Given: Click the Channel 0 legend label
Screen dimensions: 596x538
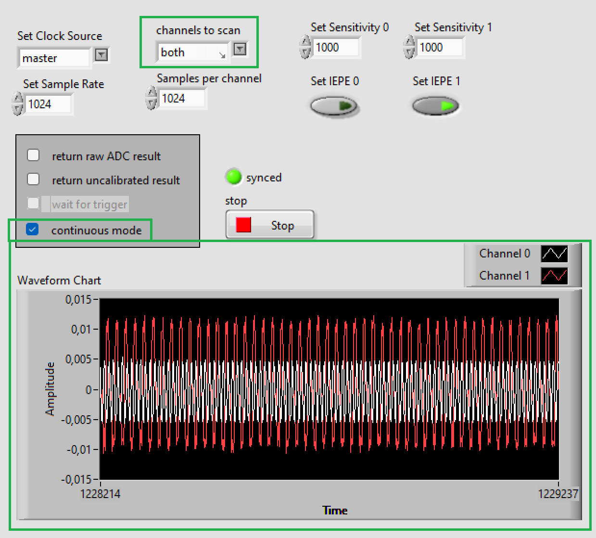Looking at the screenshot, I should click(x=505, y=254).
